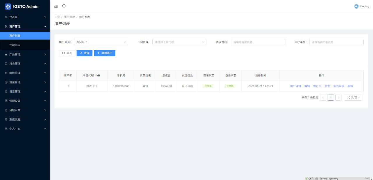Open the HeiJing user avatar icon

(x=356, y=6)
